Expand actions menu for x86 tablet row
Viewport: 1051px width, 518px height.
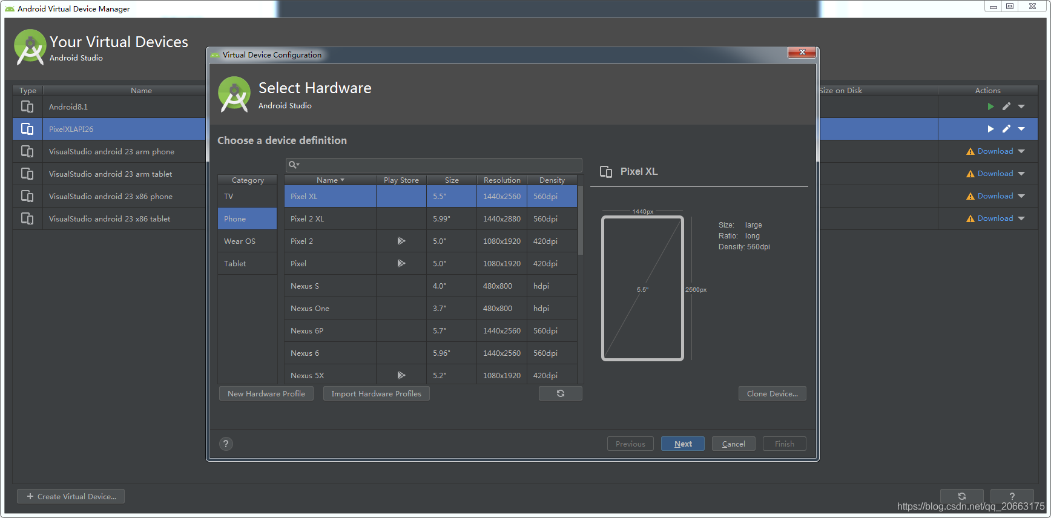point(1021,218)
